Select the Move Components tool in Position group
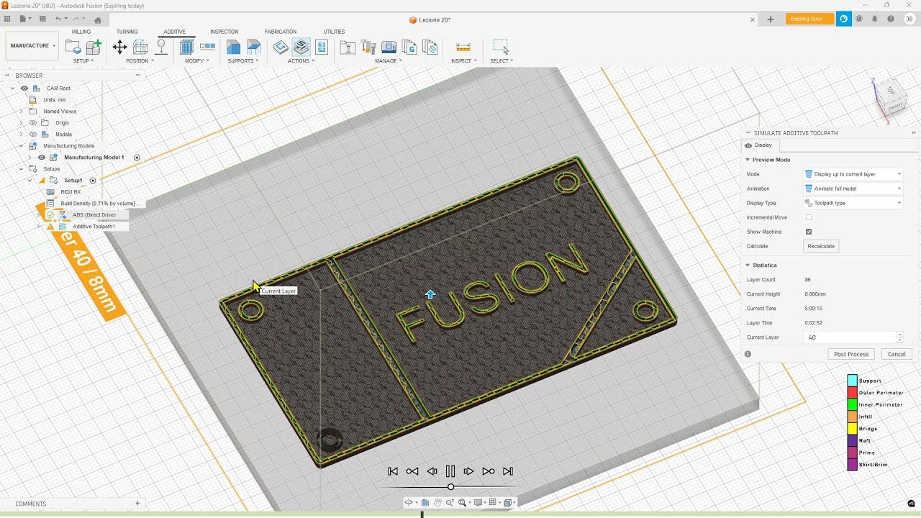Viewport: 921px width, 518px height. [119, 47]
